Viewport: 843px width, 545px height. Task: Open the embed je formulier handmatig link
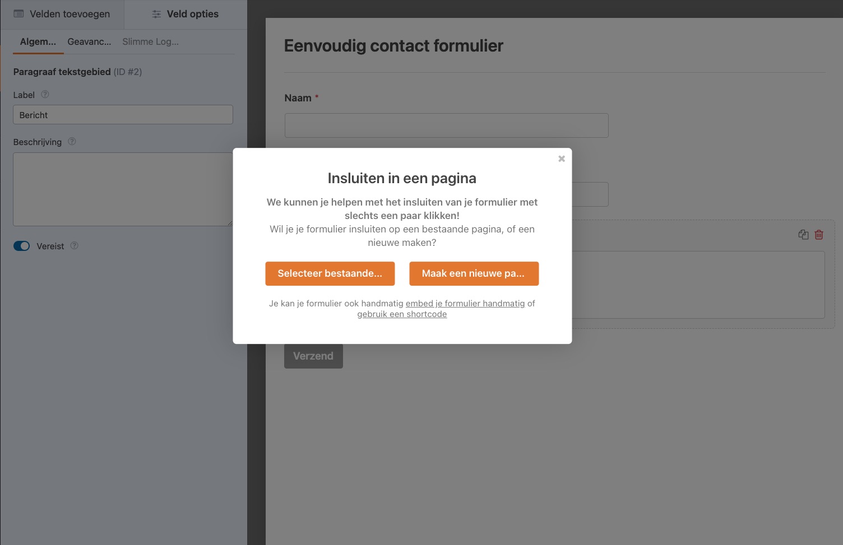point(465,303)
